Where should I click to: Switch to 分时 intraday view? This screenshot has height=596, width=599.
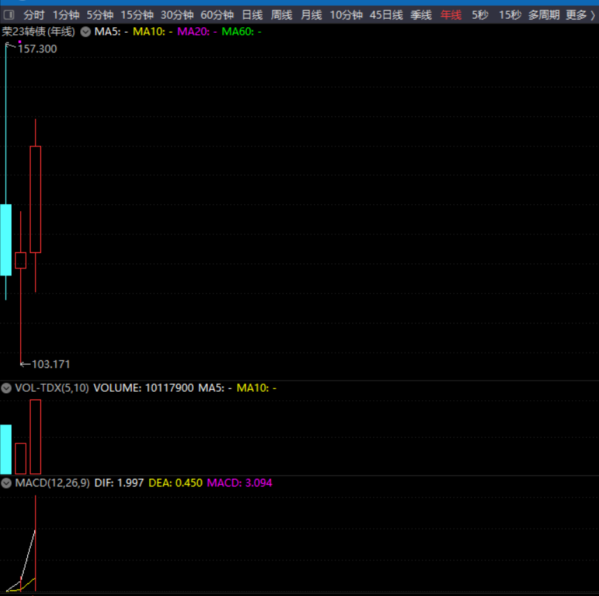[34, 15]
